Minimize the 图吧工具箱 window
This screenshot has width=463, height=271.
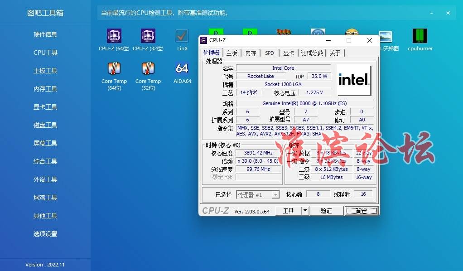point(432,13)
